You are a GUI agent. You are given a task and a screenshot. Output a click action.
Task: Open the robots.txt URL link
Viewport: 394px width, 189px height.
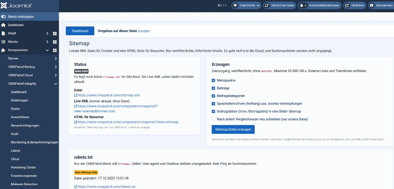pyautogui.click(x=107, y=186)
